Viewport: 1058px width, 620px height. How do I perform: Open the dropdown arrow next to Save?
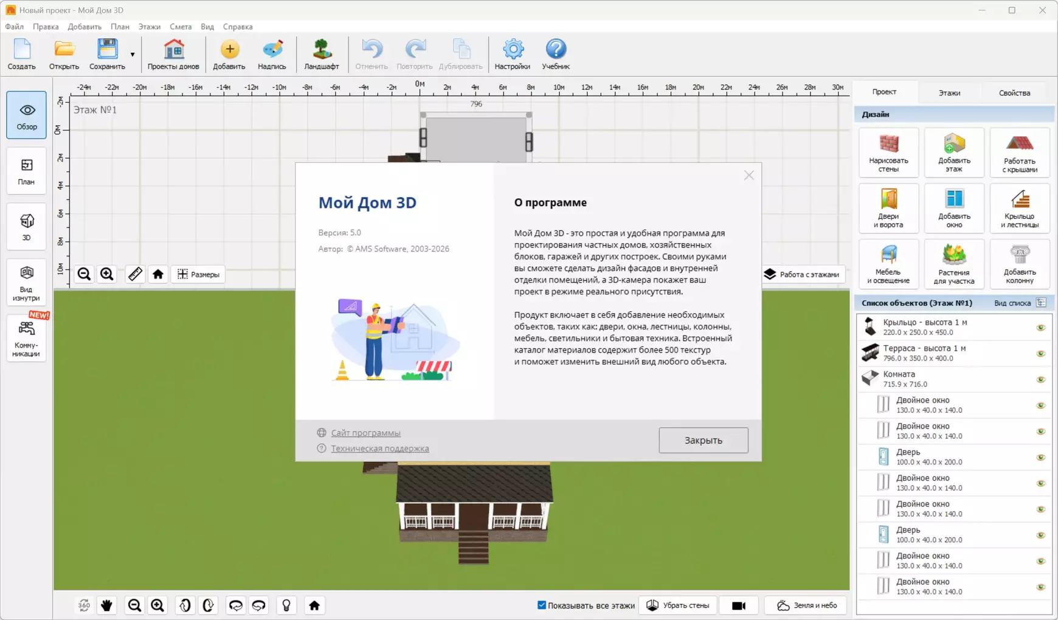[x=133, y=55]
